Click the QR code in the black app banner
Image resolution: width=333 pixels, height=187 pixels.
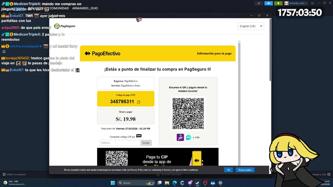117,158
